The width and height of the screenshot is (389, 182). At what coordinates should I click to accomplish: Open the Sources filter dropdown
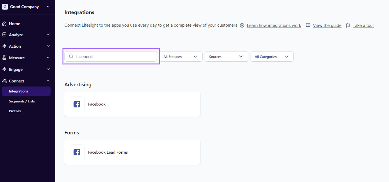pyautogui.click(x=226, y=57)
